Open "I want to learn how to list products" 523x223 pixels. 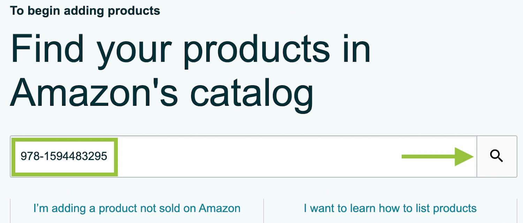pos(390,208)
